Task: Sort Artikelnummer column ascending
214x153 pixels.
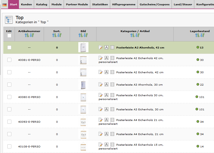Action: coord(27,35)
